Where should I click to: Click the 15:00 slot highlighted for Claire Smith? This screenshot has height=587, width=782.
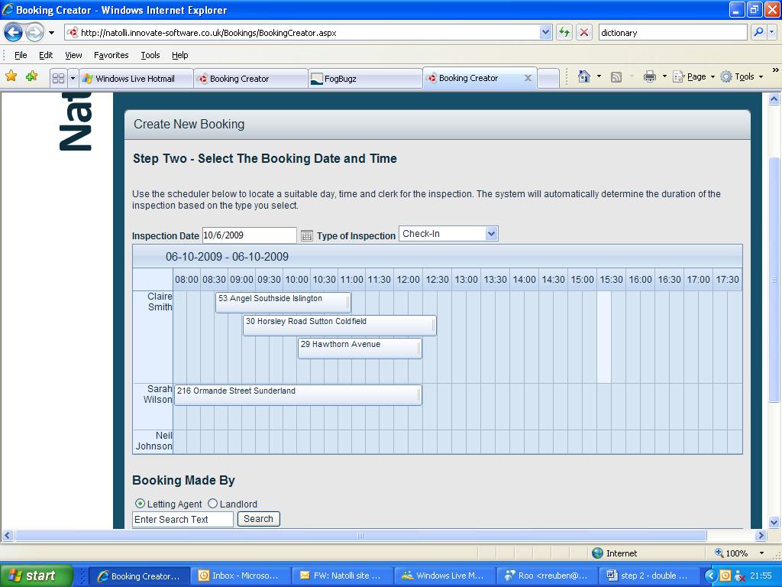(604, 337)
